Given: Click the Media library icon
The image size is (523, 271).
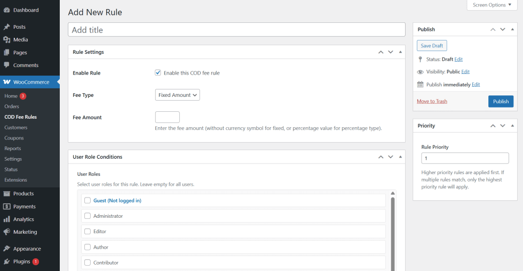Looking at the screenshot, I should [6, 40].
